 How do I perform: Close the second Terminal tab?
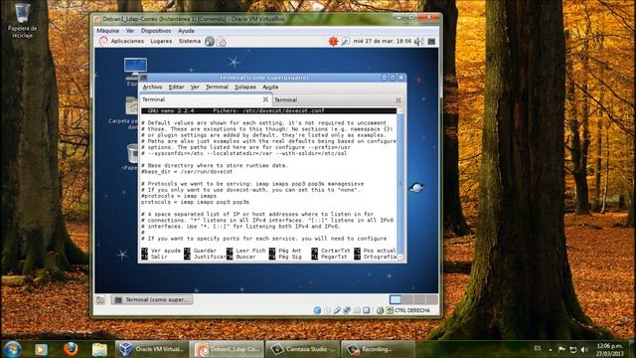[x=397, y=99]
